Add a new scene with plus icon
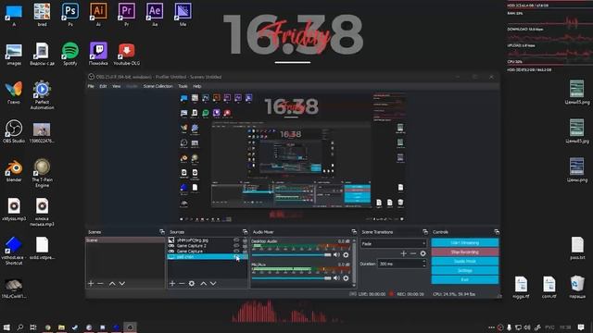593x333 pixels. (91, 283)
